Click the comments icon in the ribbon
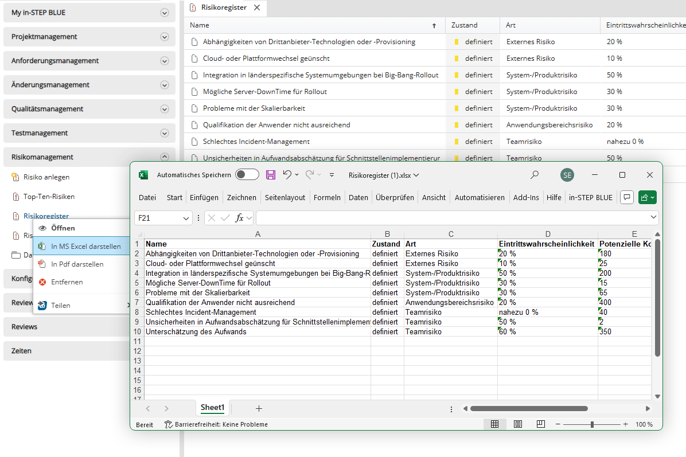Image resolution: width=686 pixels, height=457 pixels. pos(627,197)
